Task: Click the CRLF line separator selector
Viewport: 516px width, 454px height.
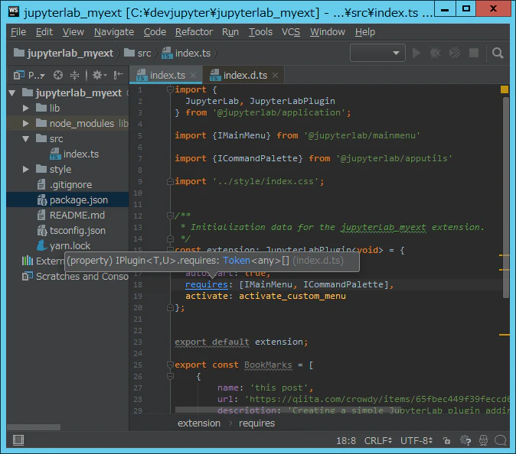Action: 377,440
